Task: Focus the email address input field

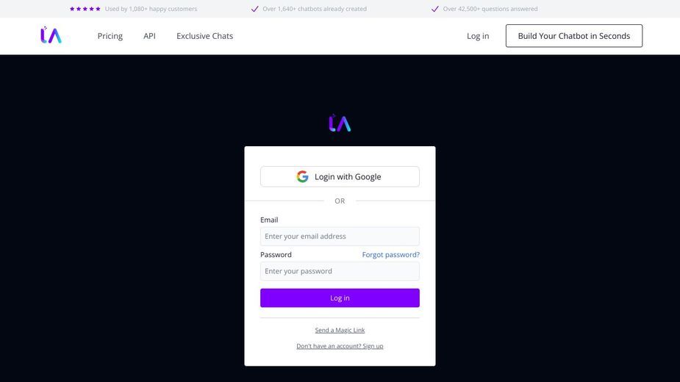Action: [340, 237]
